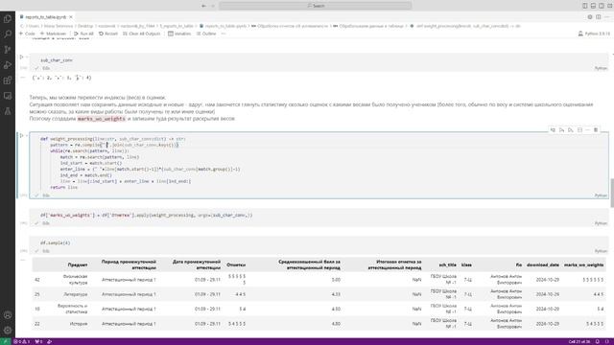Restart the notebook kernel
Viewport: 614px width, 345px height.
point(108,34)
